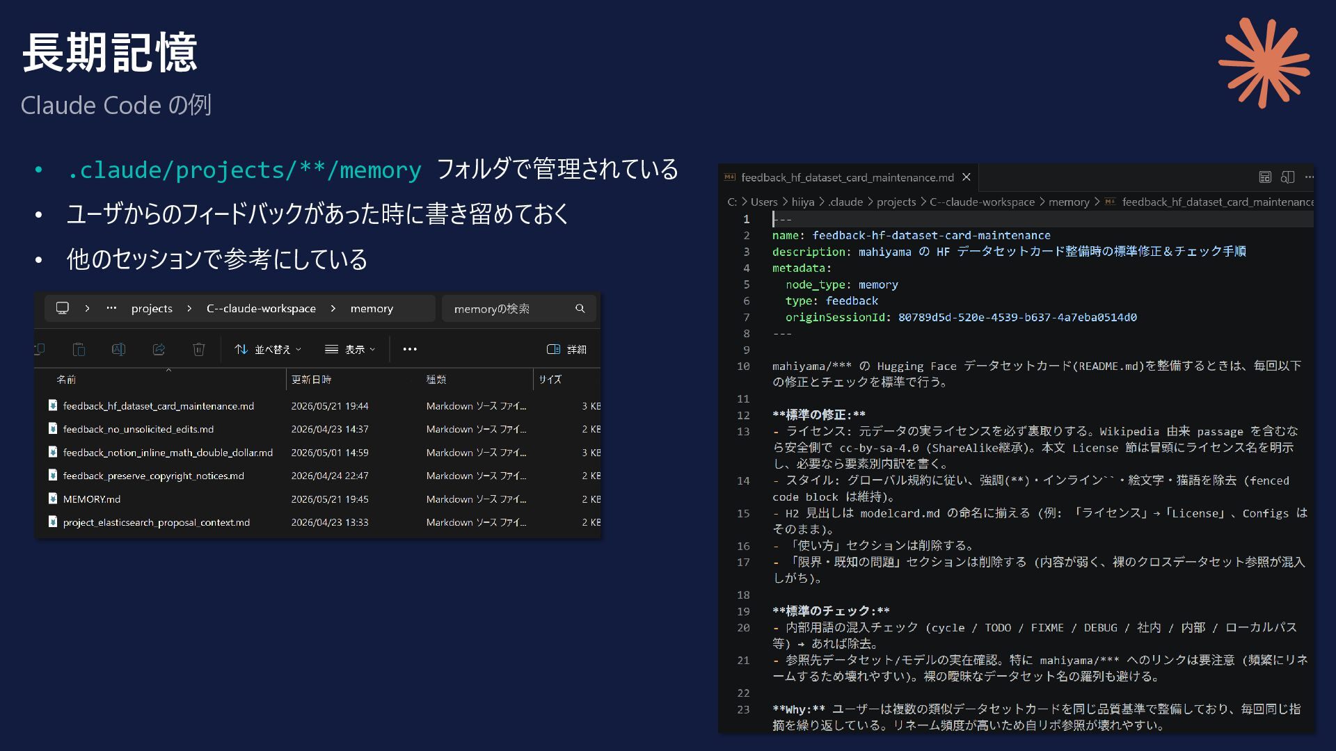Click the name: feedback-hf-dataset-card-maintenance line

[x=912, y=236]
